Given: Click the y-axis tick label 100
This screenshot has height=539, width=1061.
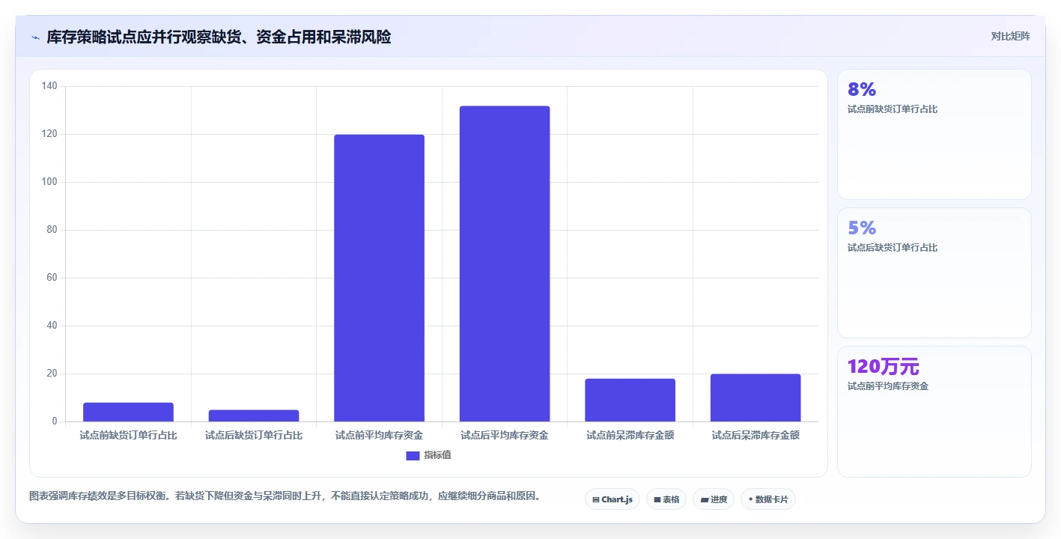Looking at the screenshot, I should [x=49, y=182].
